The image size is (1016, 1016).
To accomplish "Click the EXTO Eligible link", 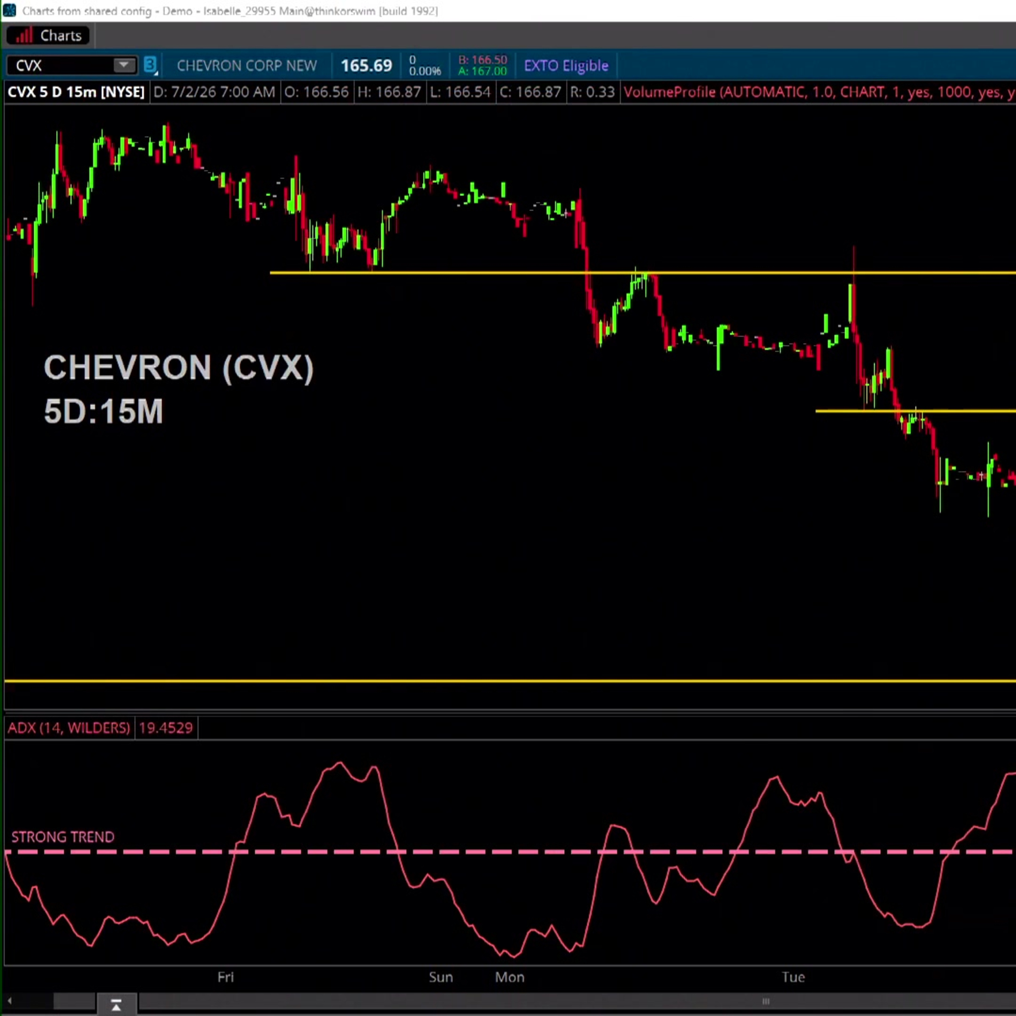I will point(566,66).
